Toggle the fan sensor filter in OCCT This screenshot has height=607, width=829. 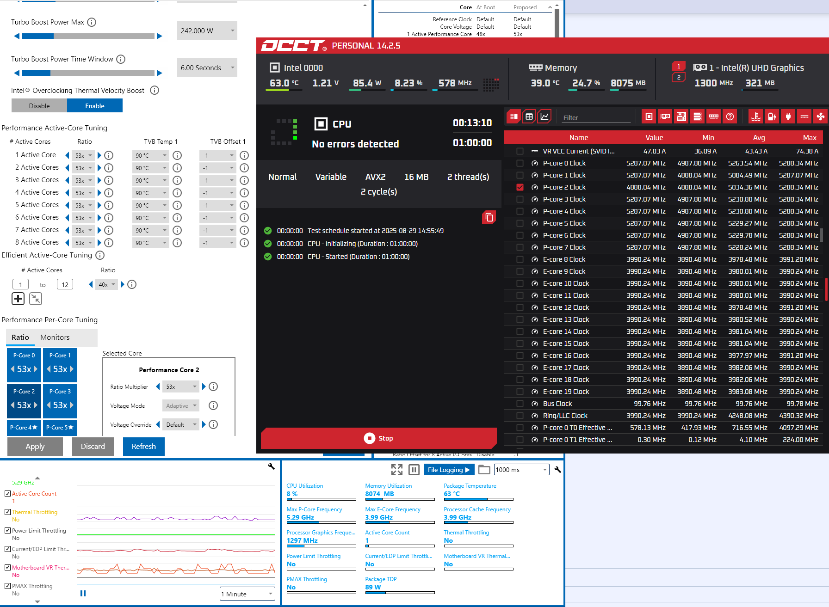pos(821,117)
